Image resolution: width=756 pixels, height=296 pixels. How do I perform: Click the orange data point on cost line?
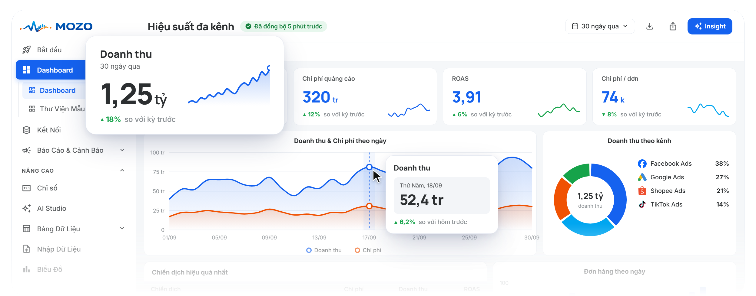(369, 206)
